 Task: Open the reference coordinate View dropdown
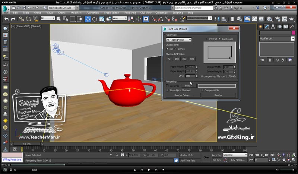(119, 18)
